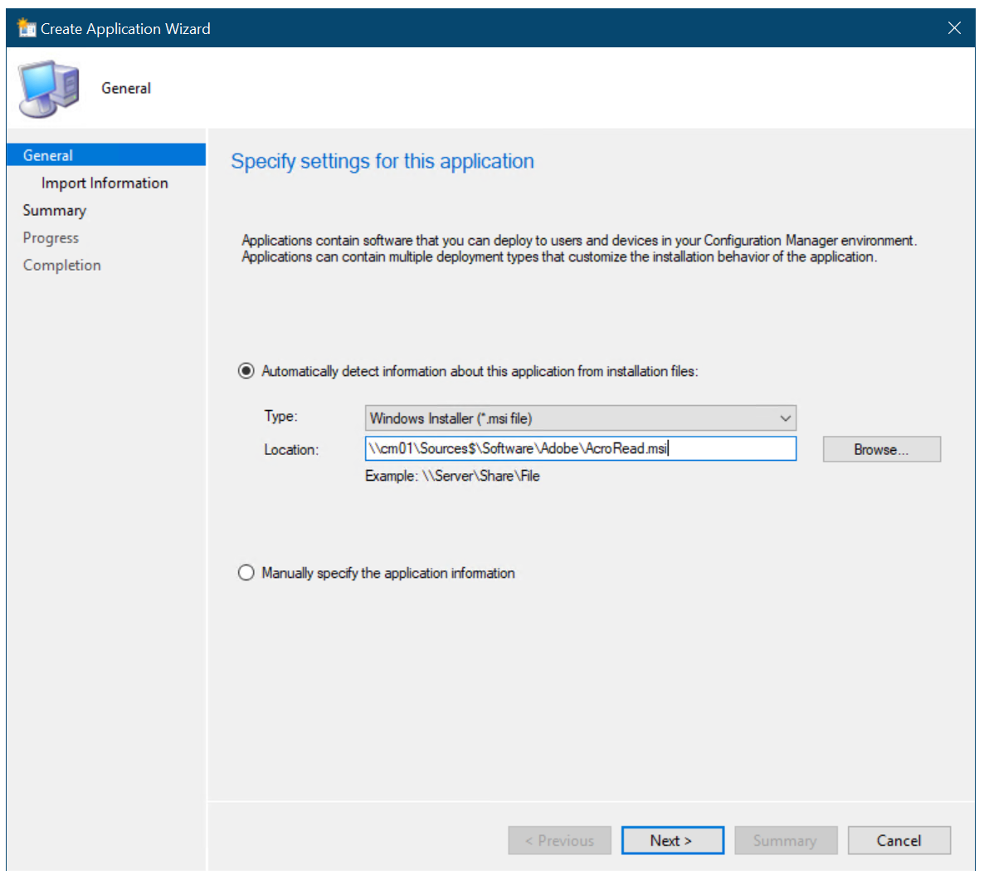Close the wizard with the X button
This screenshot has height=880, width=984.
(953, 27)
